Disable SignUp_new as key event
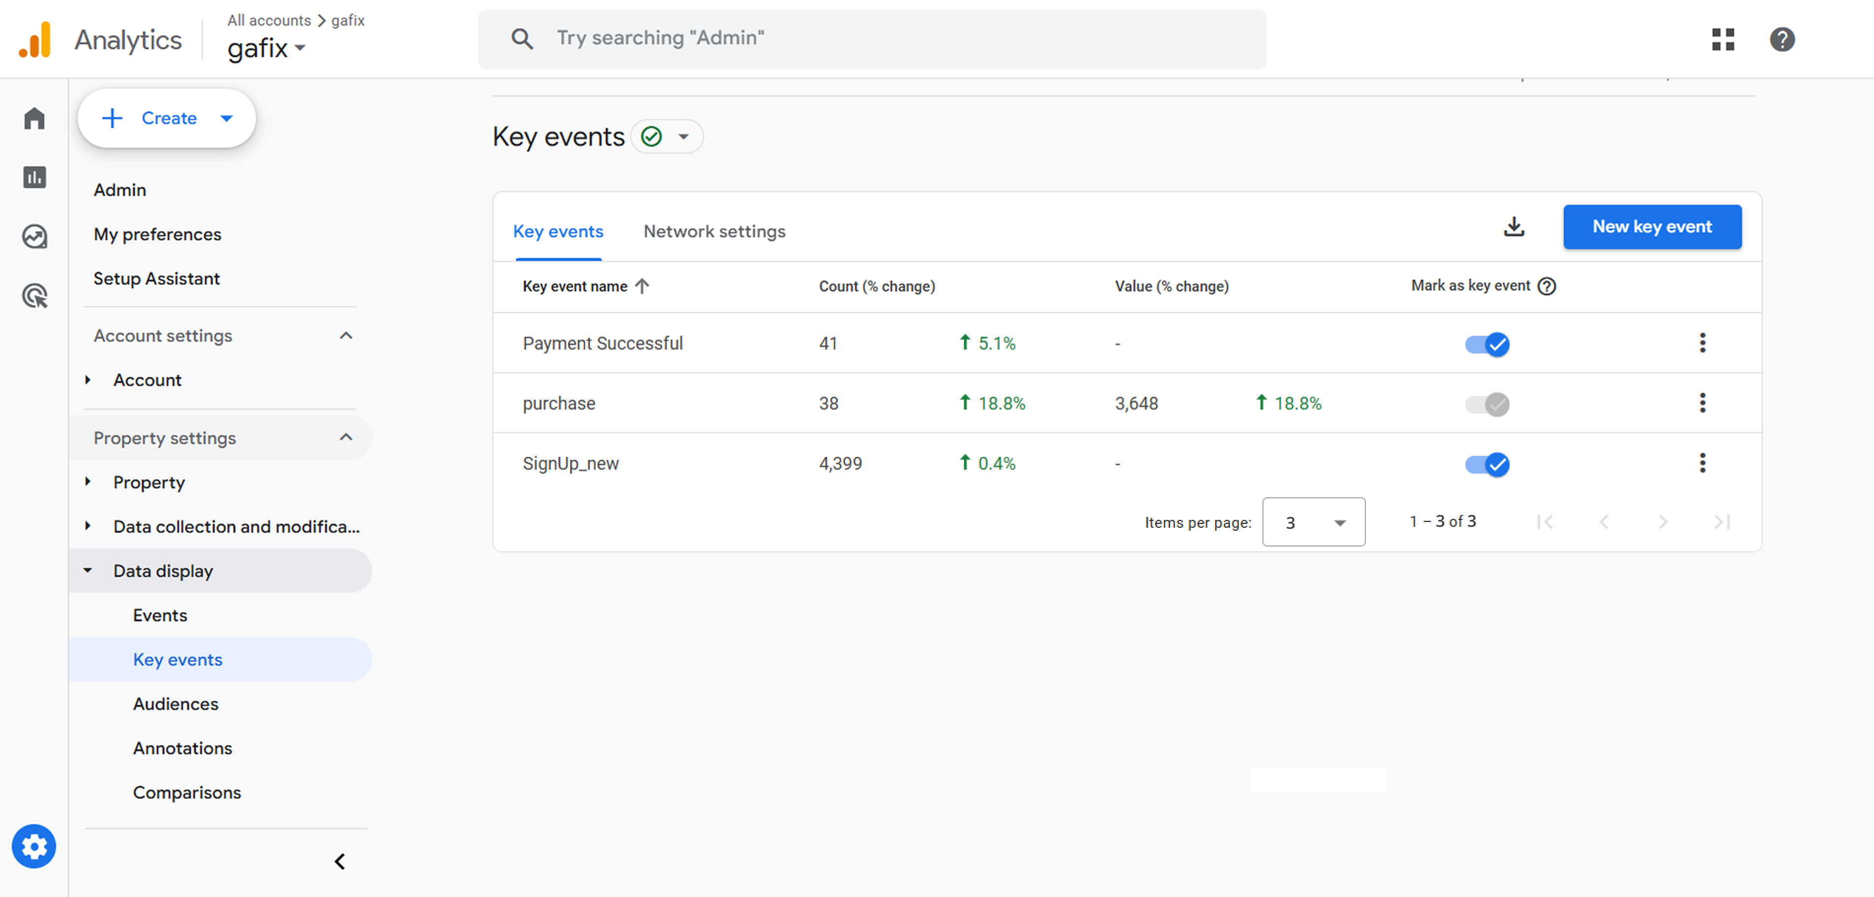The height and width of the screenshot is (897, 1874). click(x=1487, y=464)
